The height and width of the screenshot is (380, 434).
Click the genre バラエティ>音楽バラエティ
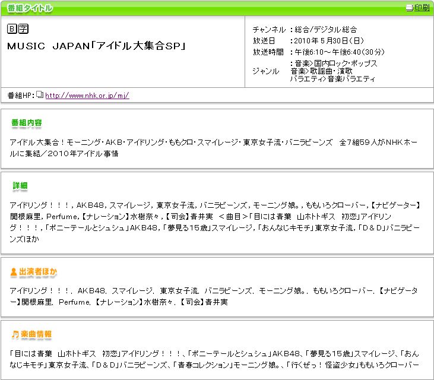pyautogui.click(x=332, y=79)
